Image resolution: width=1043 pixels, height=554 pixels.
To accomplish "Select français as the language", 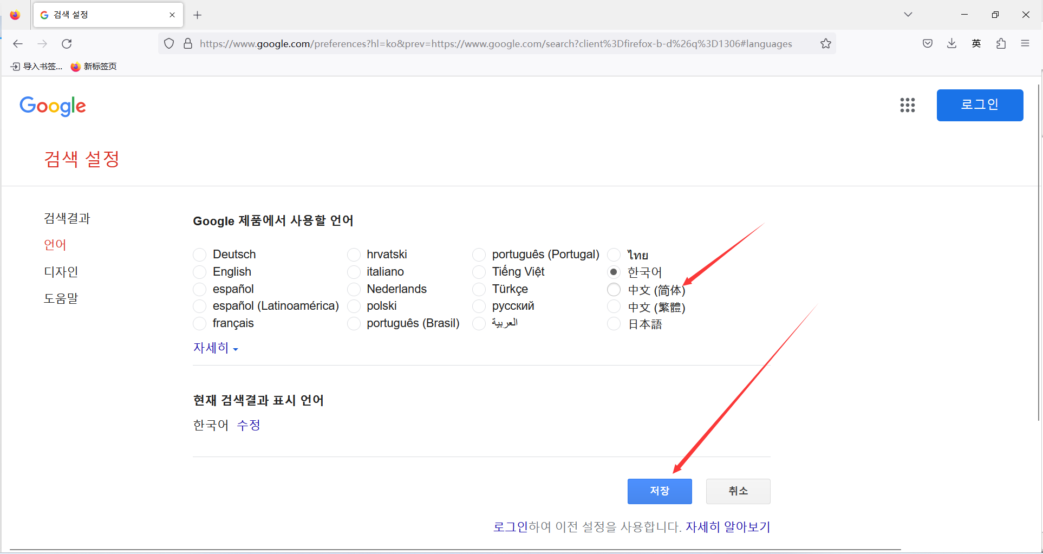I will [x=200, y=323].
